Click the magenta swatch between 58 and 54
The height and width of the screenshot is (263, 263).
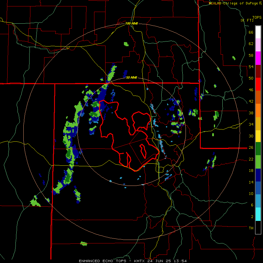click(258, 58)
